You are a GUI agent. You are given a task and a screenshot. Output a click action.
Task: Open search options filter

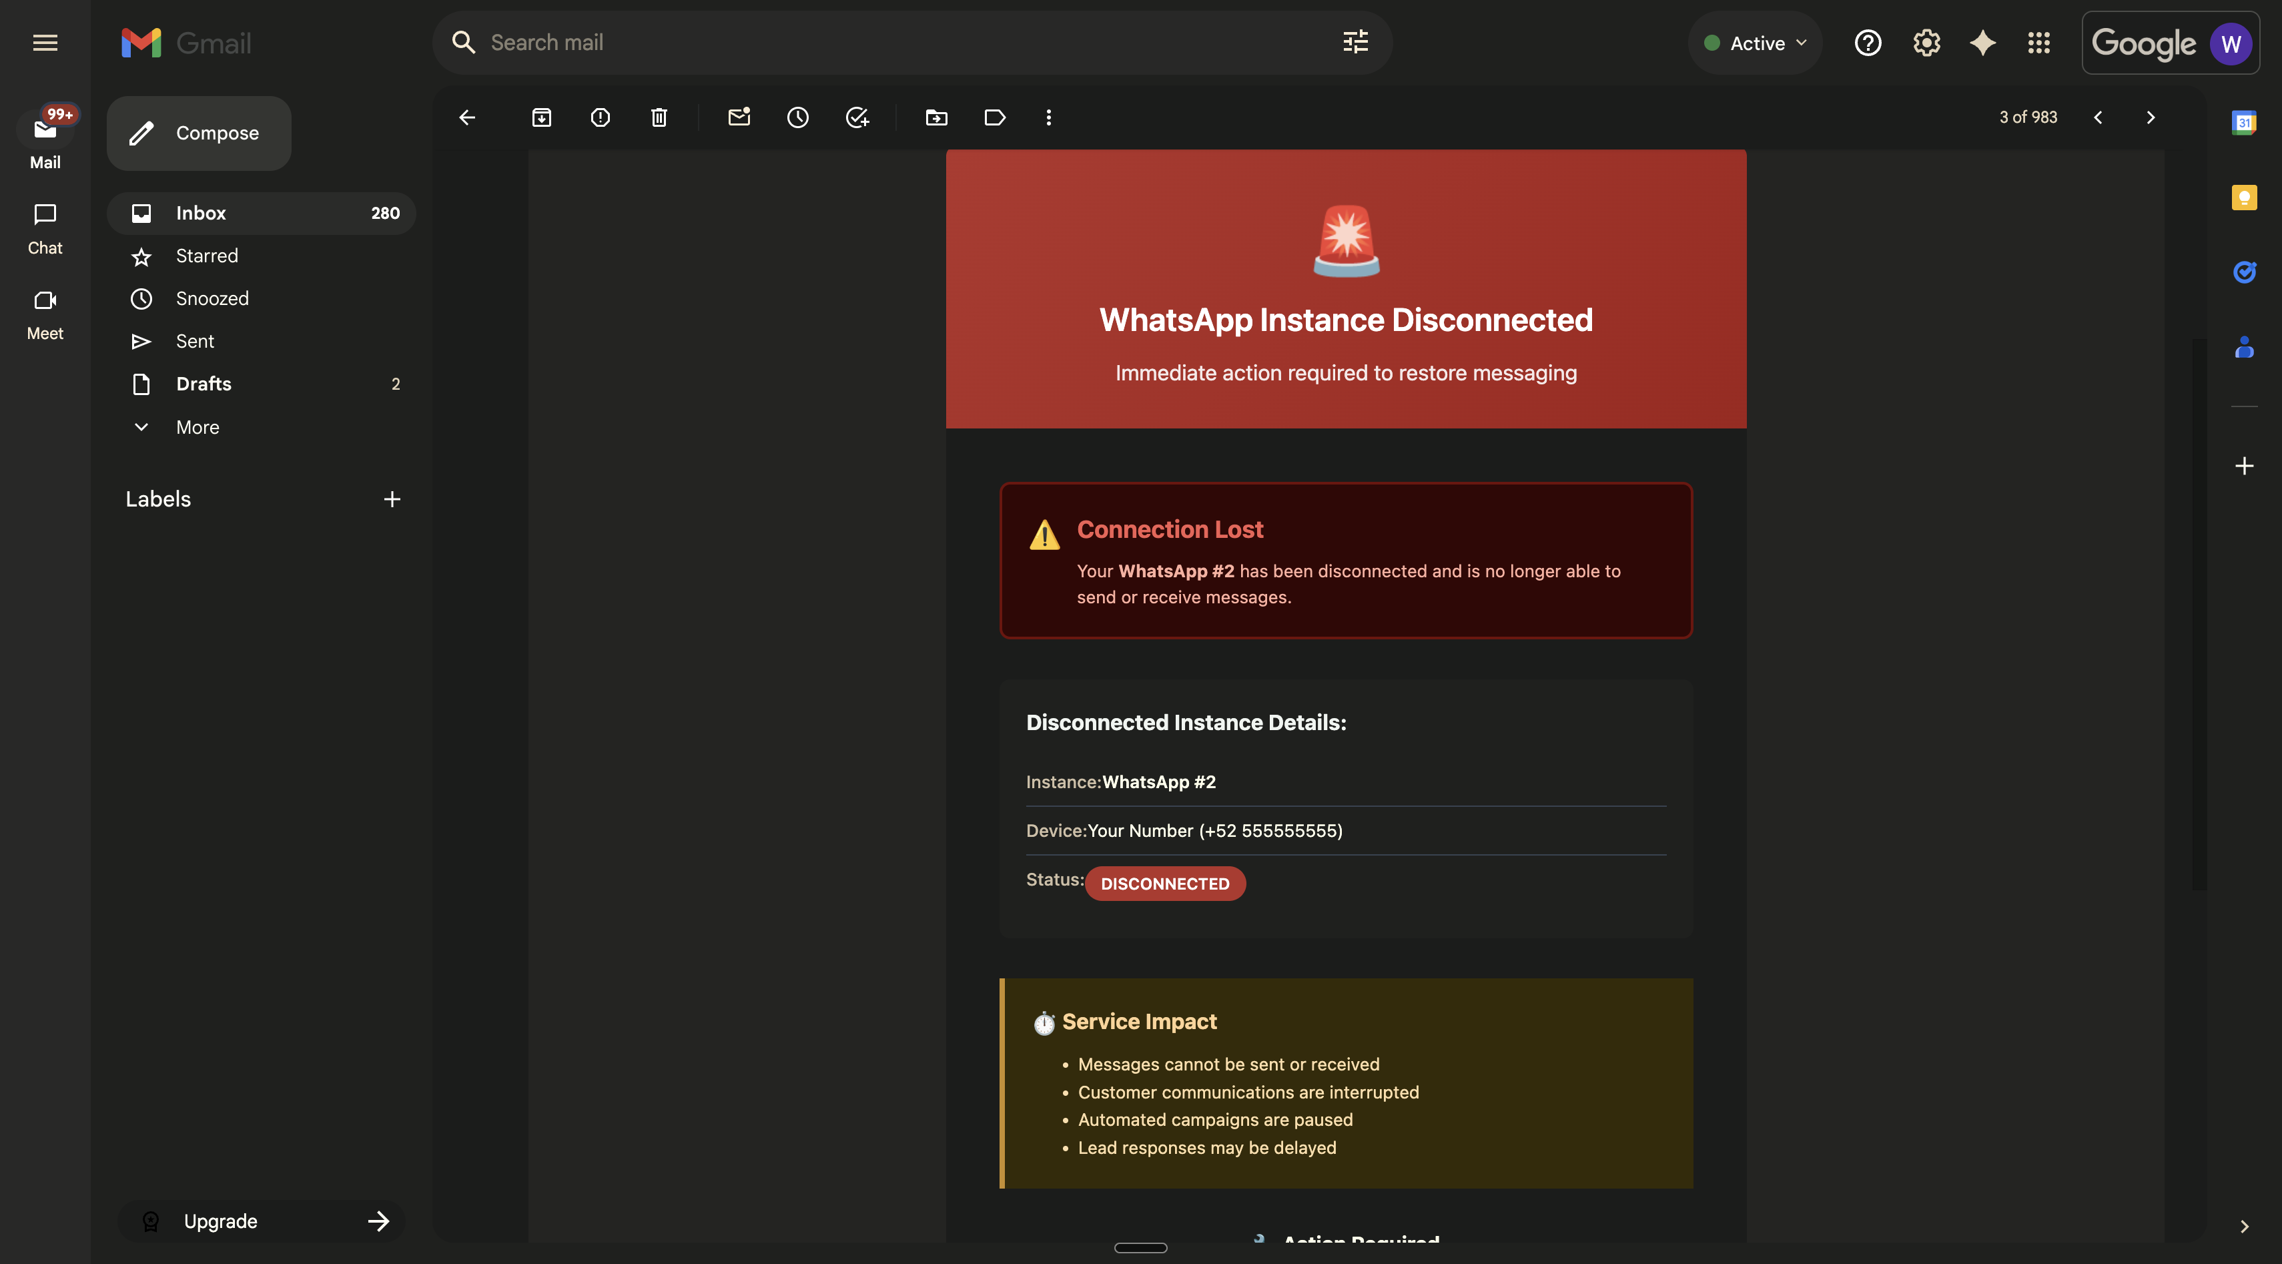coord(1355,41)
